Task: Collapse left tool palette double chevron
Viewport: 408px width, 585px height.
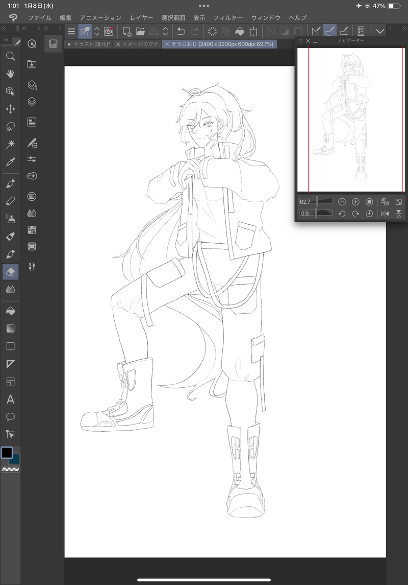Action: point(4,28)
